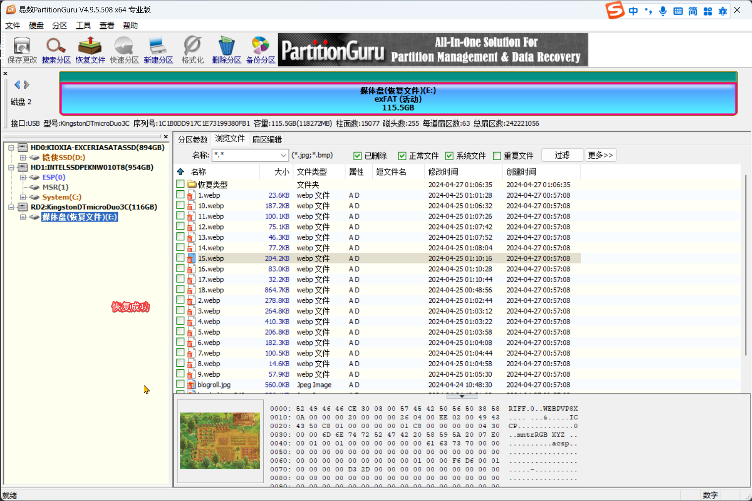Toggle the 正常文件 checkbox

(x=402, y=156)
